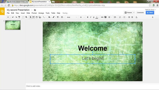159x90 pixels.
Task: Select the line drawing tool
Action: (44, 17)
